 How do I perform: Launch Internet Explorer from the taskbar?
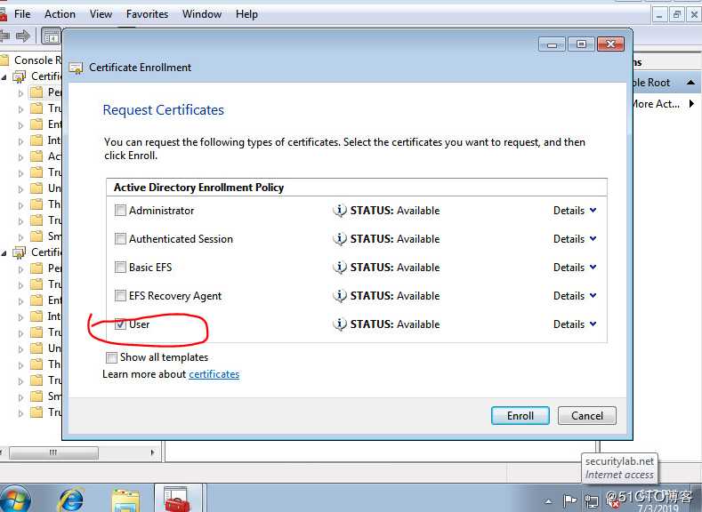[72, 500]
